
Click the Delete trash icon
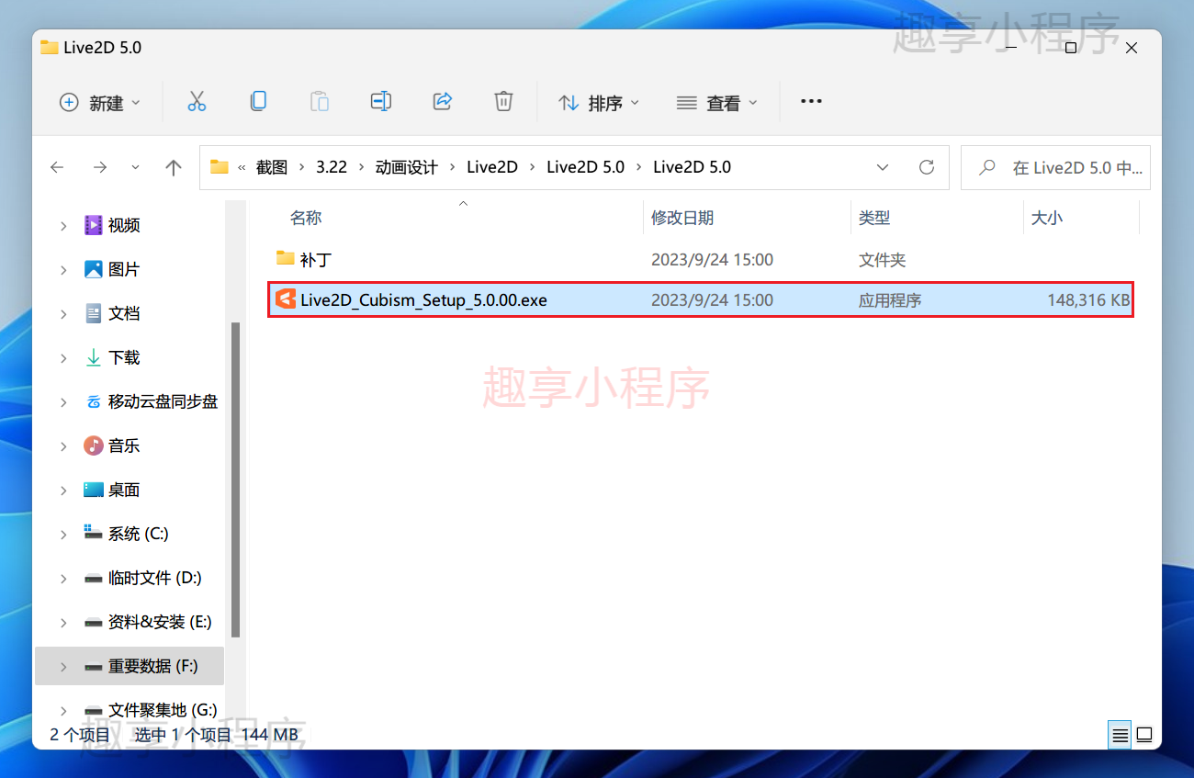click(503, 102)
